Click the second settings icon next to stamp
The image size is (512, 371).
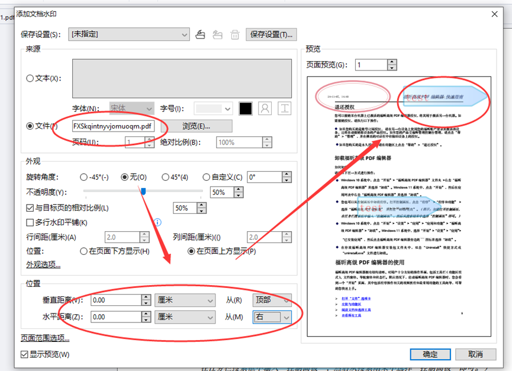pyautogui.click(x=218, y=34)
